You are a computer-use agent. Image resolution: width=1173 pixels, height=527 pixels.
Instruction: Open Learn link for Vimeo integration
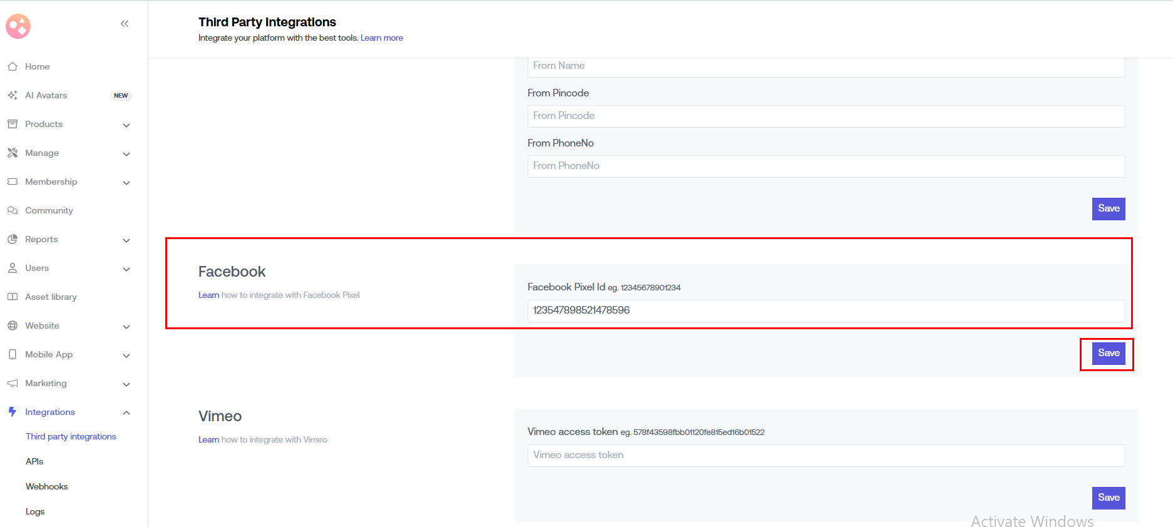pyautogui.click(x=208, y=440)
